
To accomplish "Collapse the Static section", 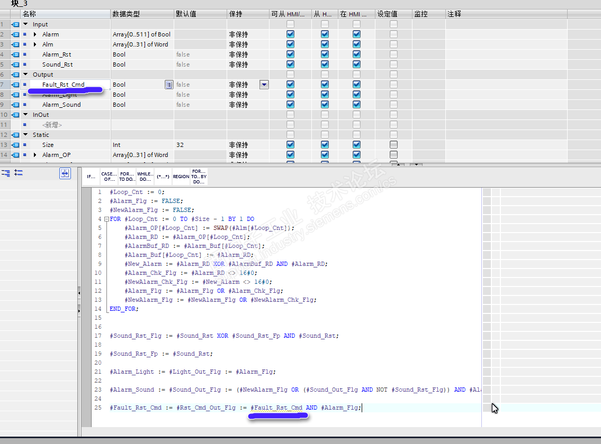I will (x=25, y=134).
